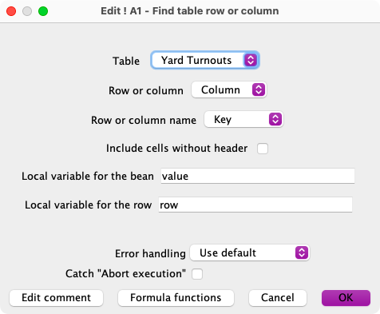Focus the local variable for the row field

click(x=255, y=205)
